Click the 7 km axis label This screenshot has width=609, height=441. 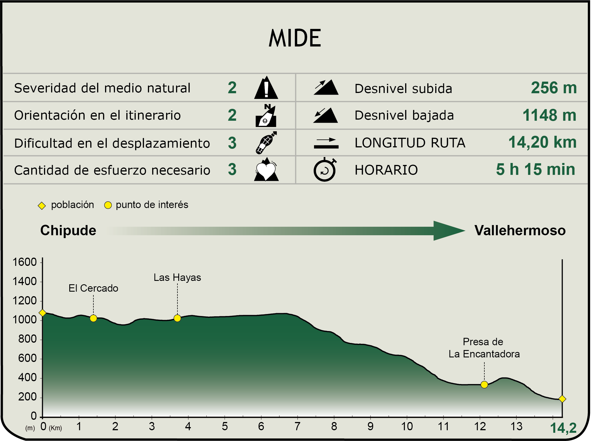(297, 426)
